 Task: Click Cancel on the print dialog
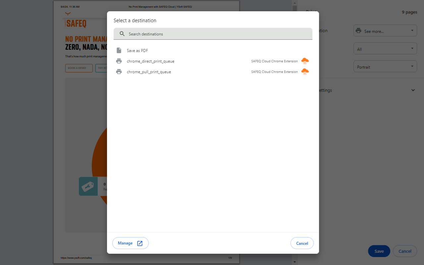[405, 251]
